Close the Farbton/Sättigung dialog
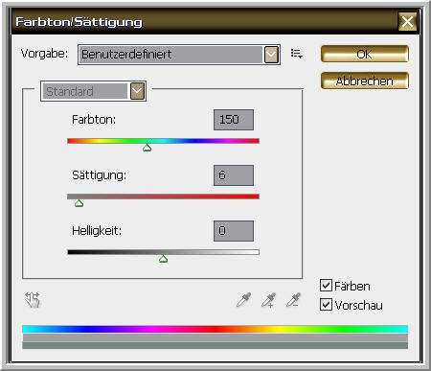The height and width of the screenshot is (371, 431). coord(407,22)
